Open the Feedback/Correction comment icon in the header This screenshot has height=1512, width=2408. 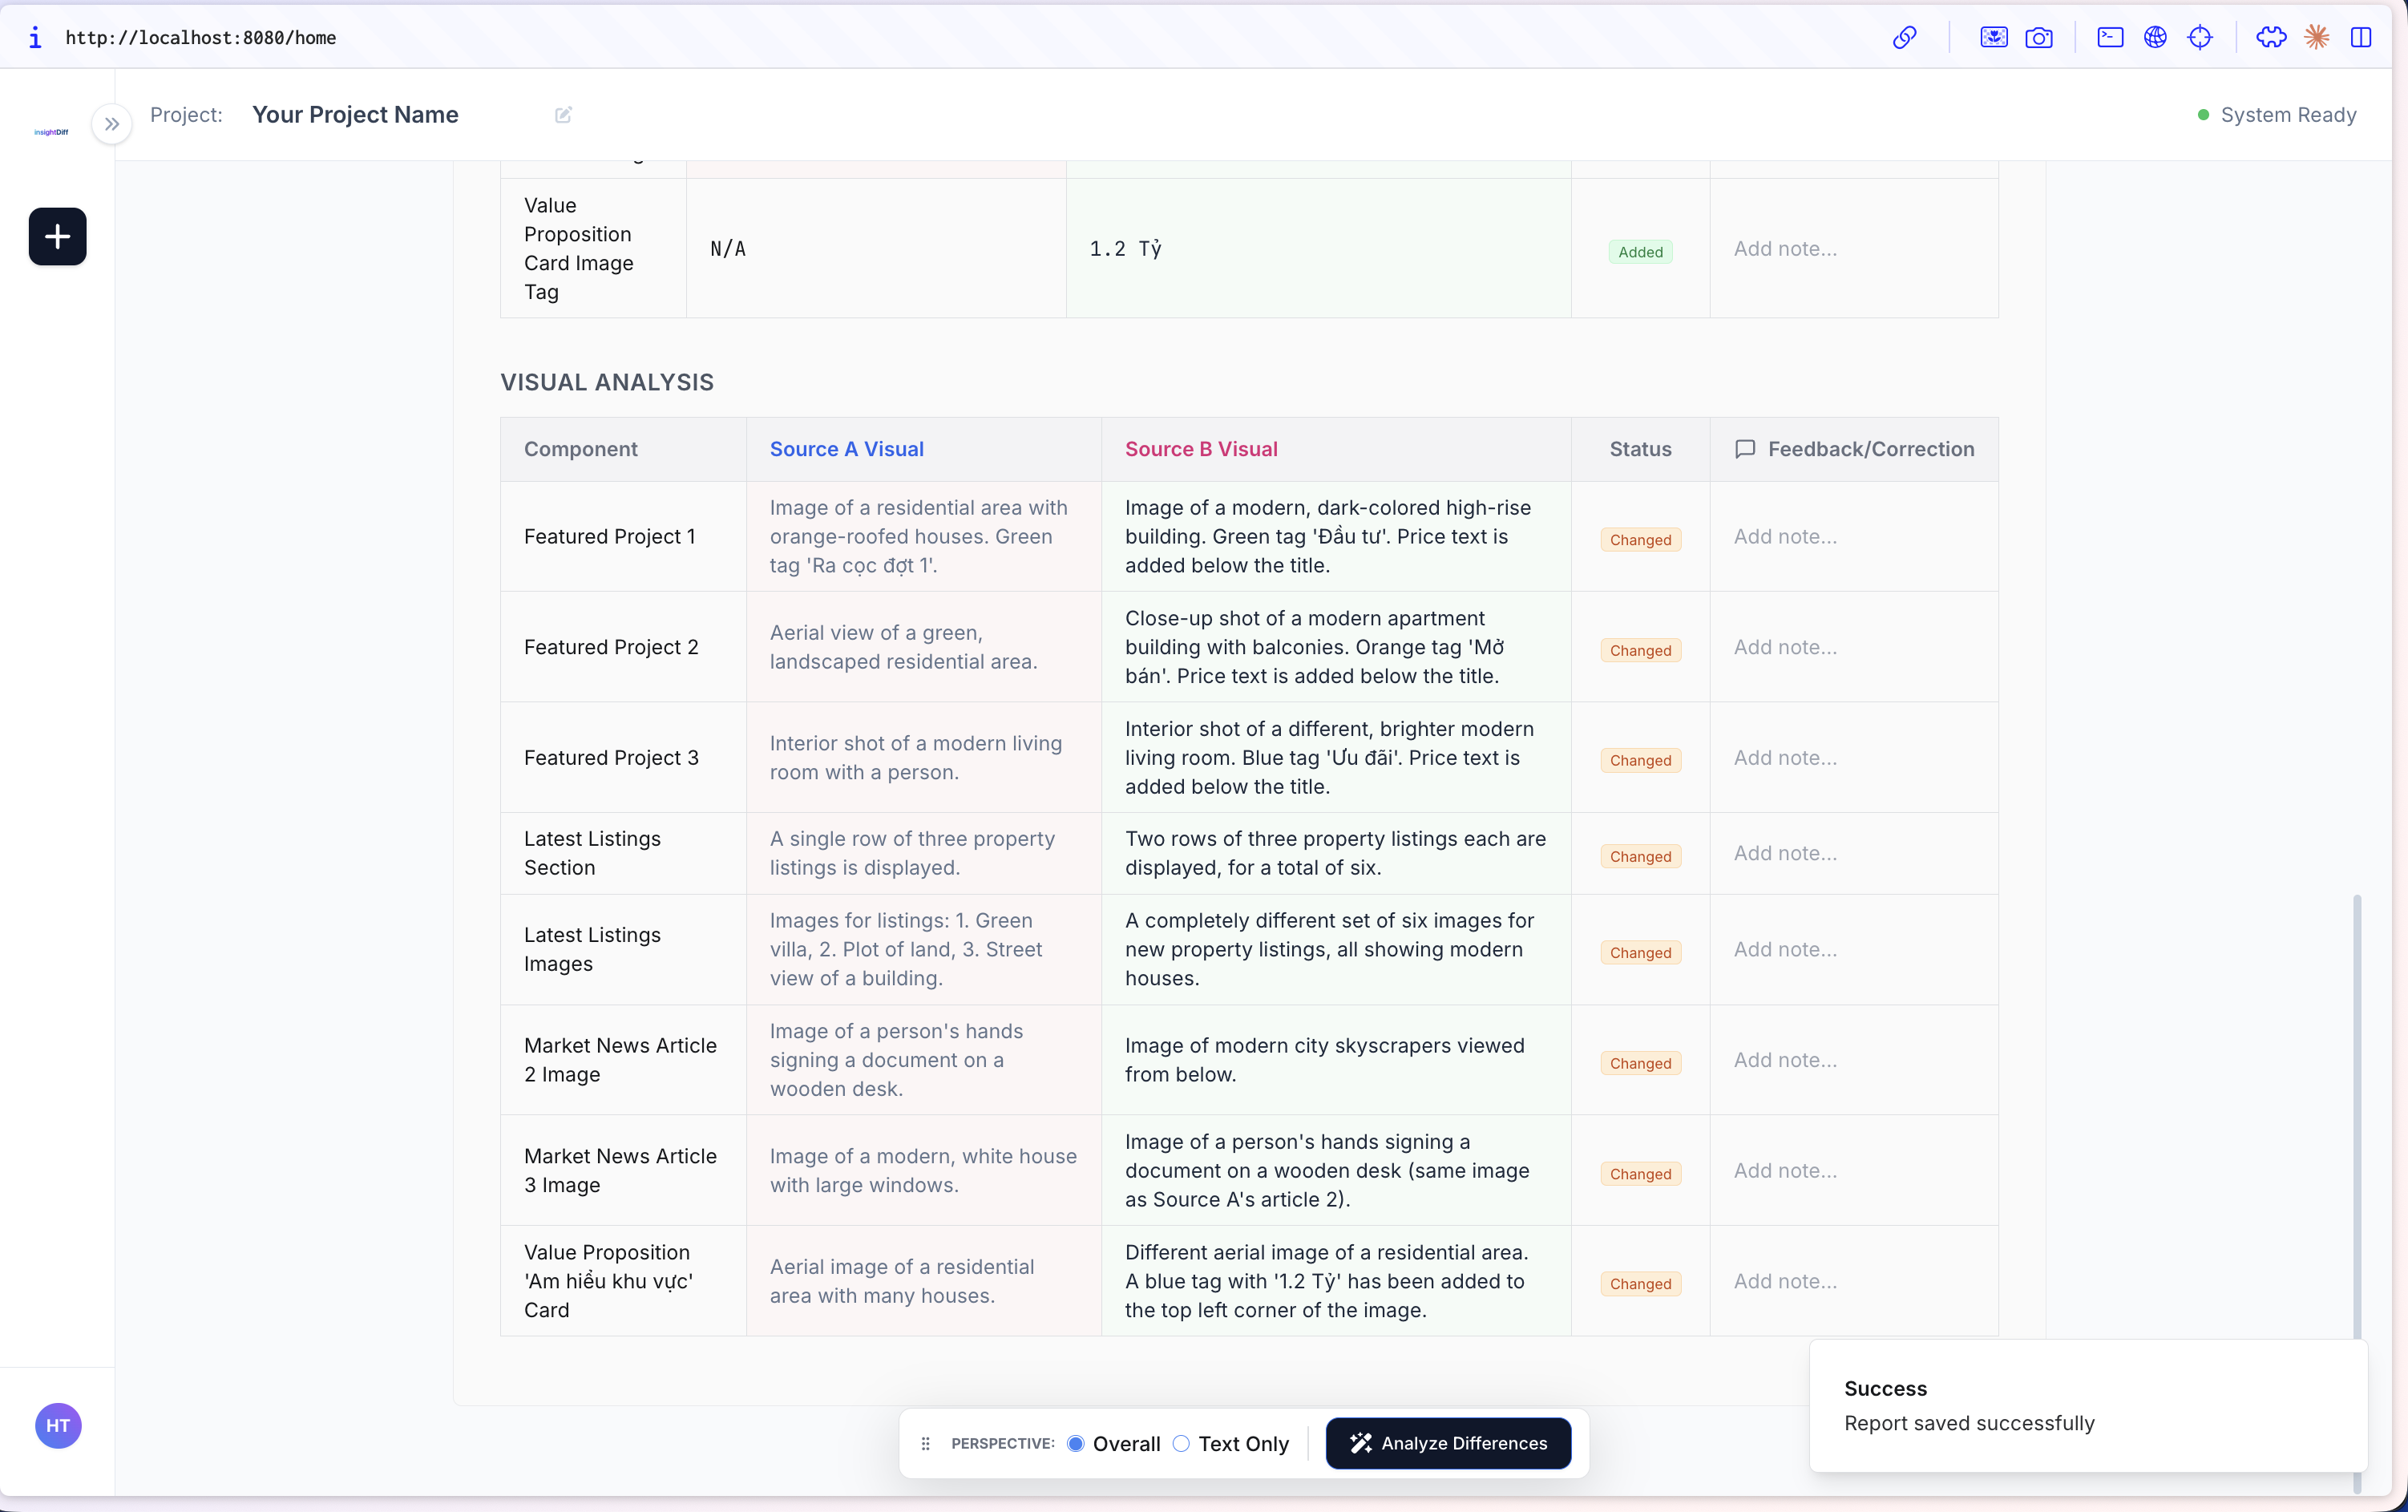point(1745,449)
